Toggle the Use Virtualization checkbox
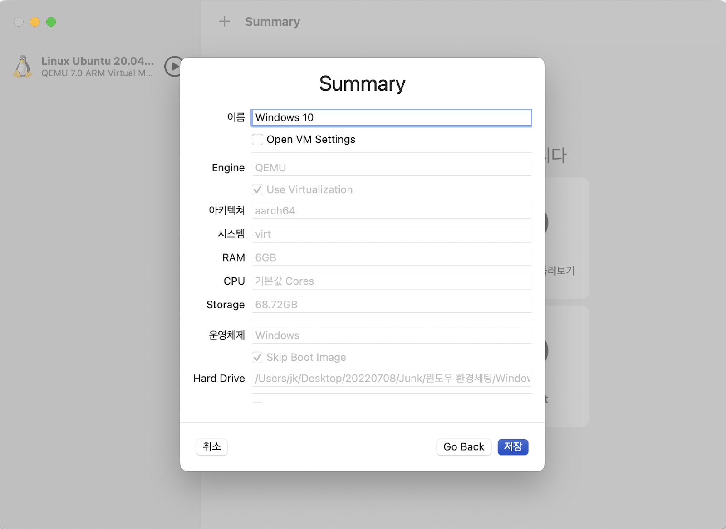 (257, 189)
